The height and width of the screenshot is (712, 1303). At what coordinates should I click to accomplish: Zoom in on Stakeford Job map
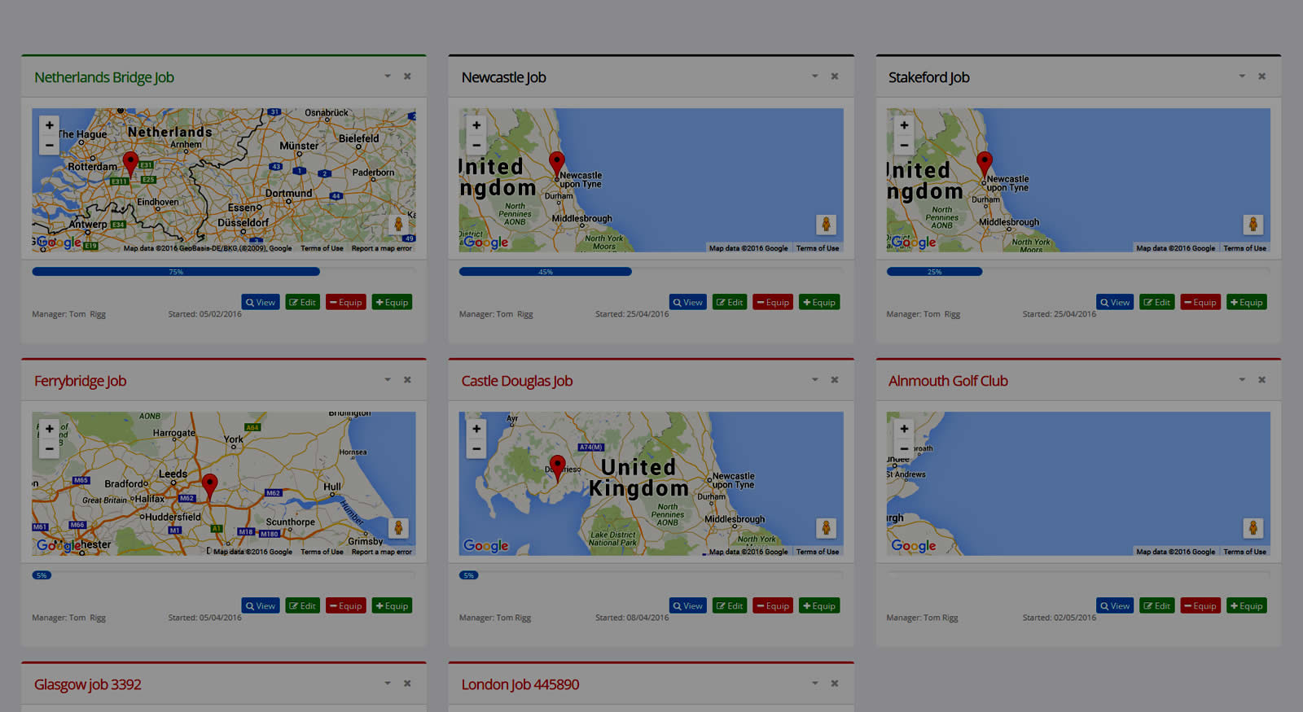(x=904, y=125)
